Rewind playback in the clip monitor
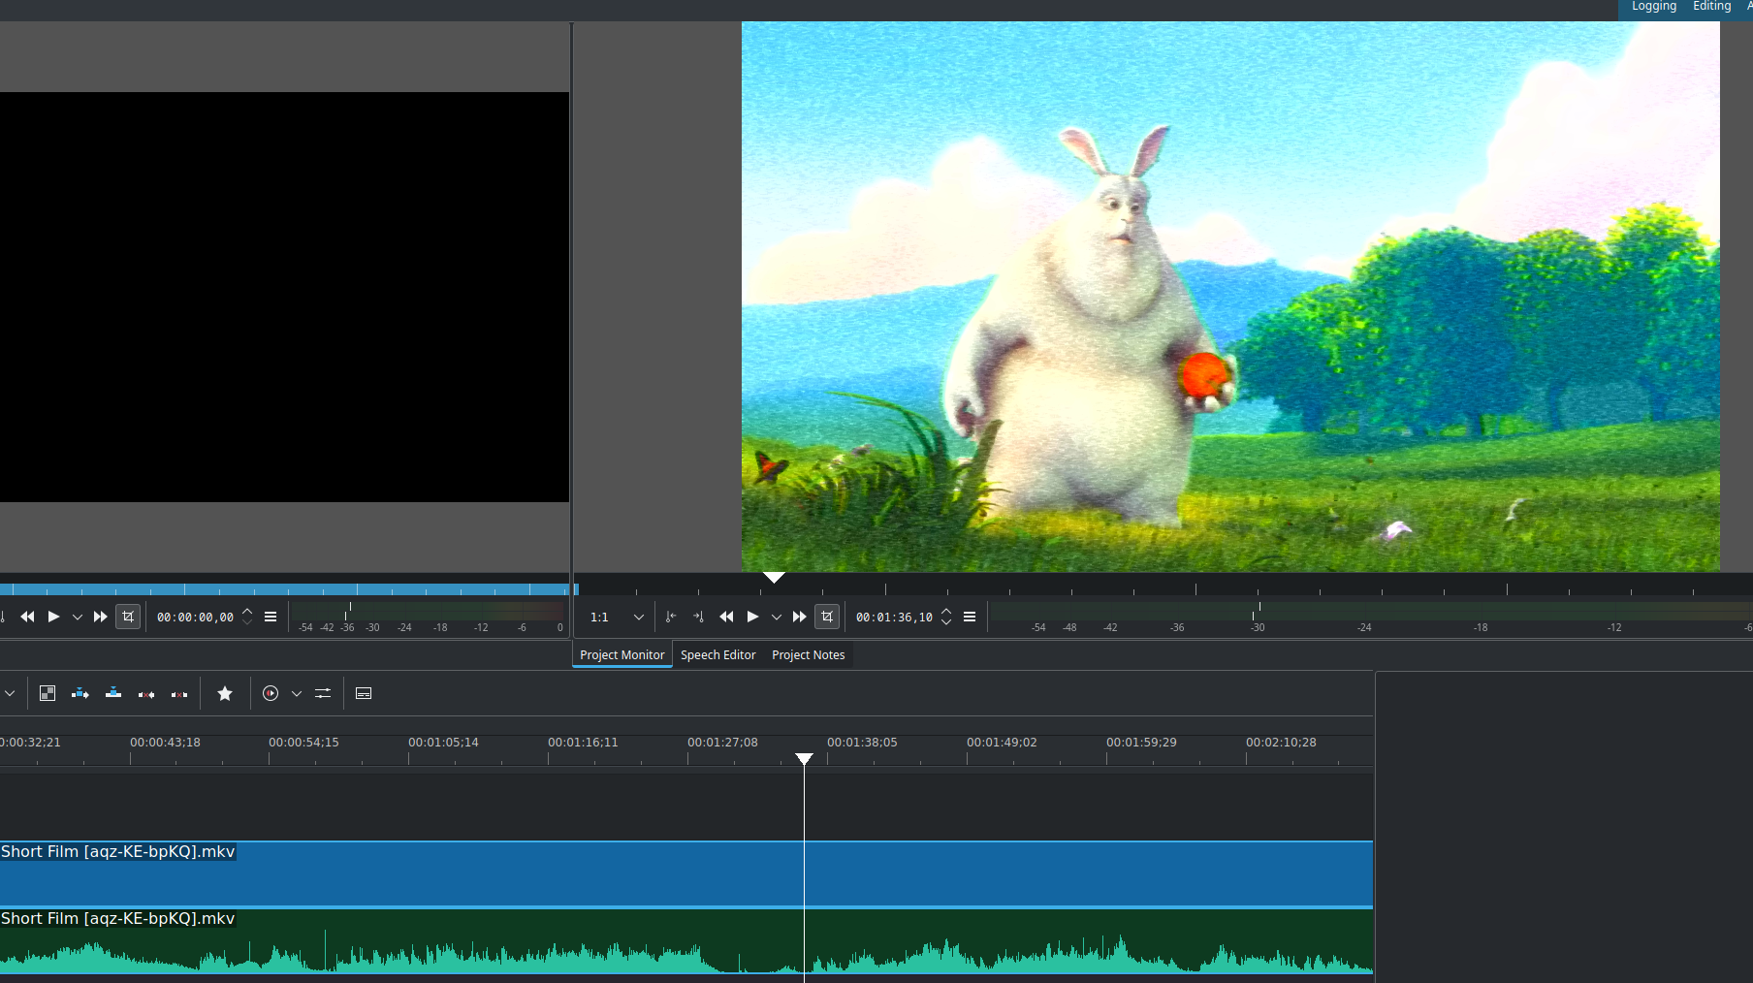Viewport: 1753px width, 983px height. point(27,617)
